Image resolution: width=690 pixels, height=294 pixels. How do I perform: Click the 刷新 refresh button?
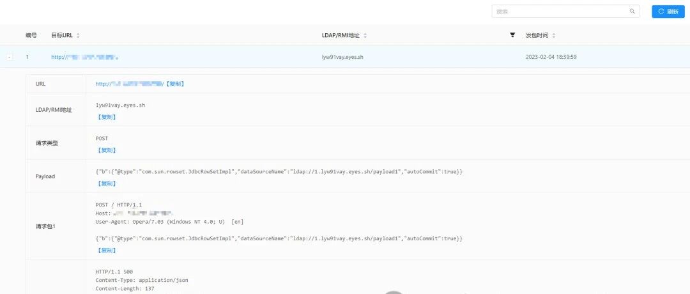click(x=668, y=12)
